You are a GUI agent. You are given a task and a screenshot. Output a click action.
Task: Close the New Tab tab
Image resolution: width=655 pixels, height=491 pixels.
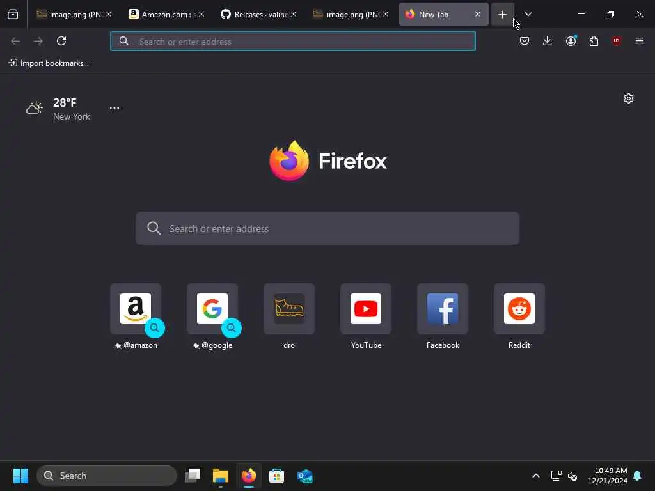[x=477, y=14]
